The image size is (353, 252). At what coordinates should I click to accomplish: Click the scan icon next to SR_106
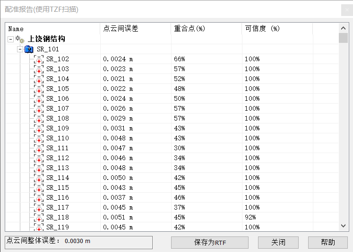(39, 99)
